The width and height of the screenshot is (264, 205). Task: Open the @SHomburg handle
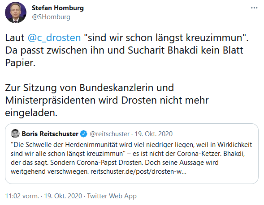(51, 17)
